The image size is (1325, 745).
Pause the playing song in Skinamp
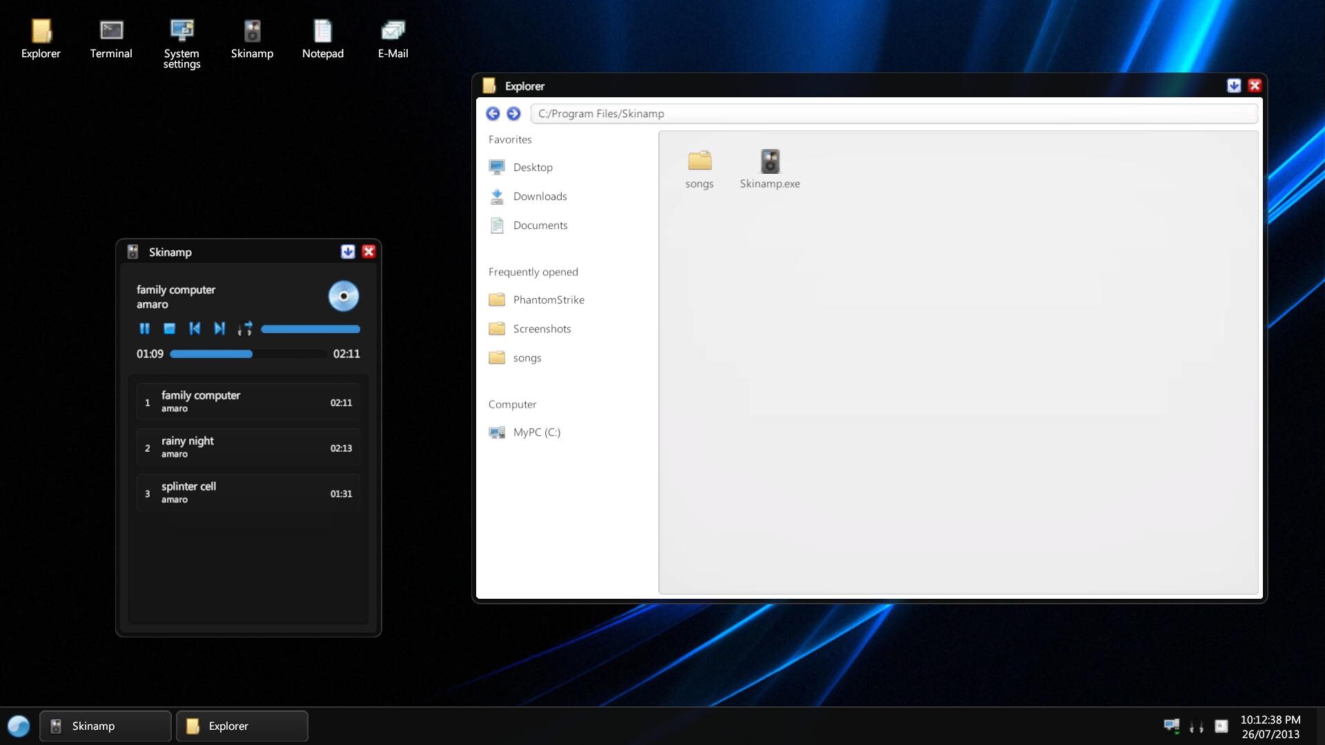[144, 328]
